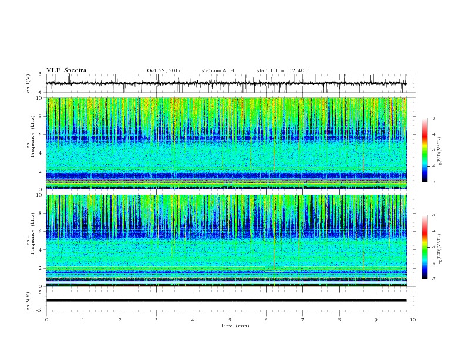The width and height of the screenshot is (465, 359).
Task: Click time axis tick label "10"
Action: click(413, 320)
